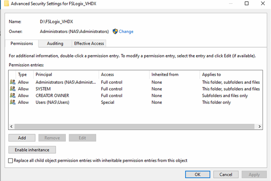The width and height of the screenshot is (271, 181).
Task: Click the shield icon beside Change
Action: click(115, 32)
